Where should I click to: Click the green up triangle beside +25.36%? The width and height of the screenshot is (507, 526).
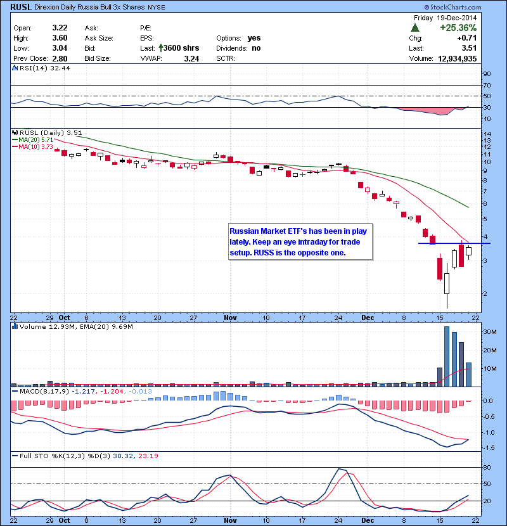415,28
